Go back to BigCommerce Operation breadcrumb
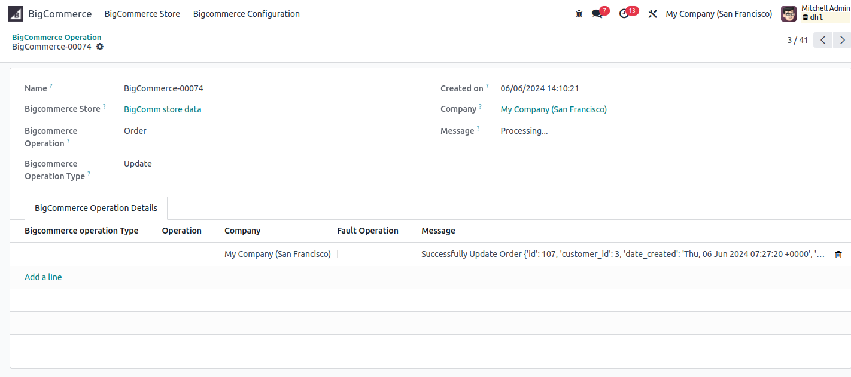851x377 pixels. (x=57, y=37)
